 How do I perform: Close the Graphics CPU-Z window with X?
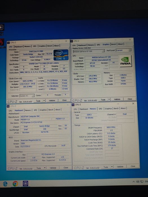tap(130, 39)
